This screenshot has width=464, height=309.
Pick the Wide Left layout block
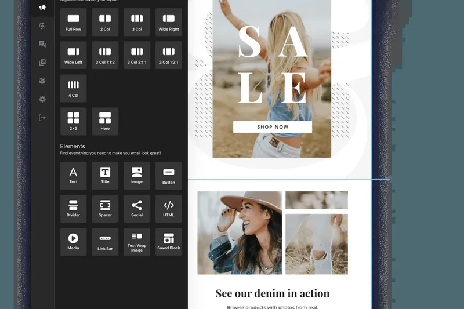coord(74,55)
